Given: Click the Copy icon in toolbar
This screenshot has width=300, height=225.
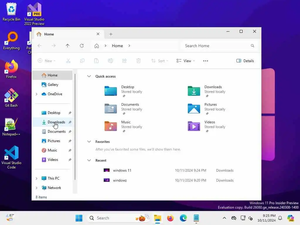Looking at the screenshot, I should coord(82,61).
